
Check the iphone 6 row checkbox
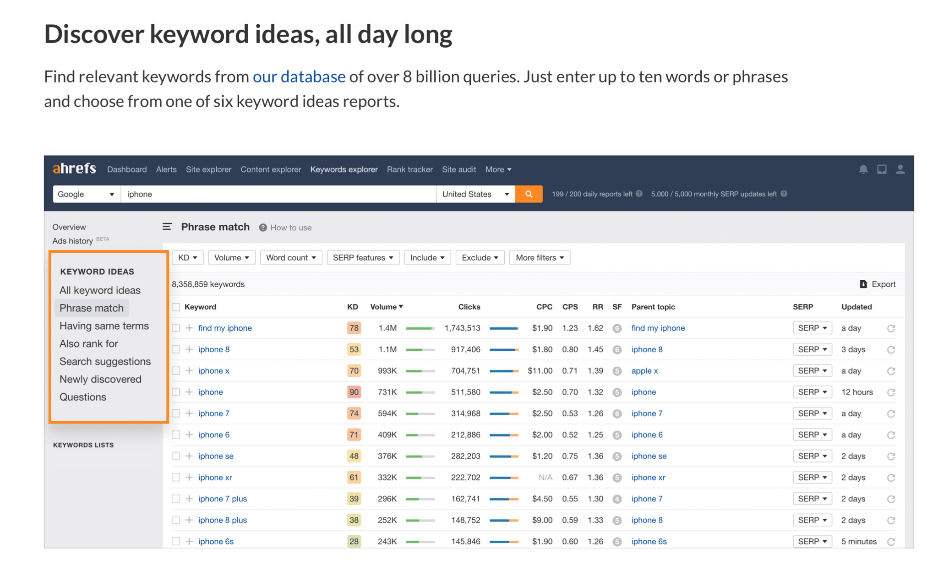click(176, 435)
